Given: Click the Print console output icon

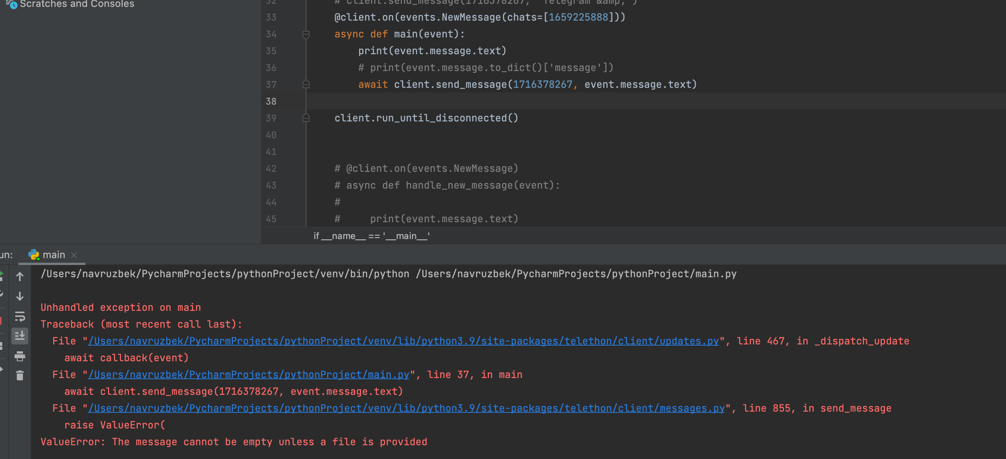Looking at the screenshot, I should (x=19, y=356).
